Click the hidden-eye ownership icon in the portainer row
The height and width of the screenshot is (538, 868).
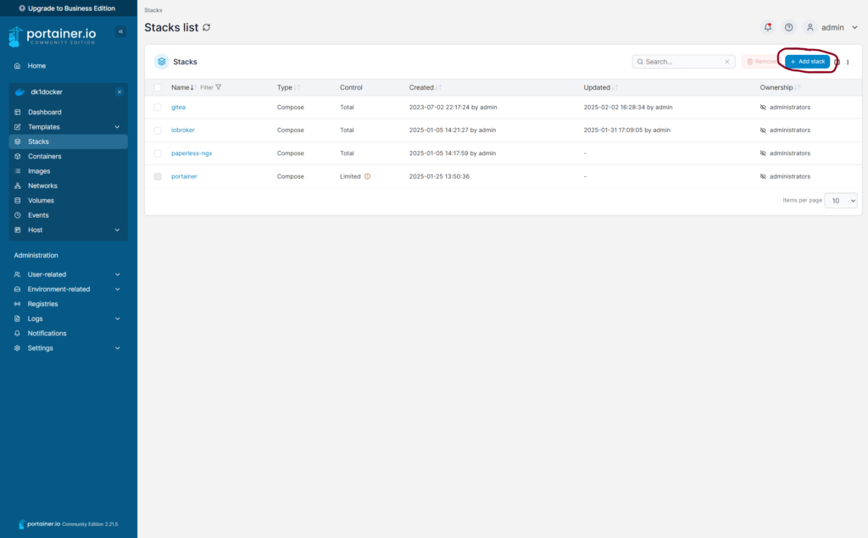tap(763, 176)
